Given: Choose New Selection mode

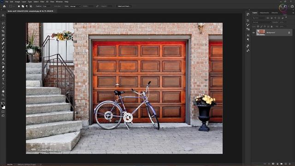Looking at the screenshot, I should tap(19, 6).
